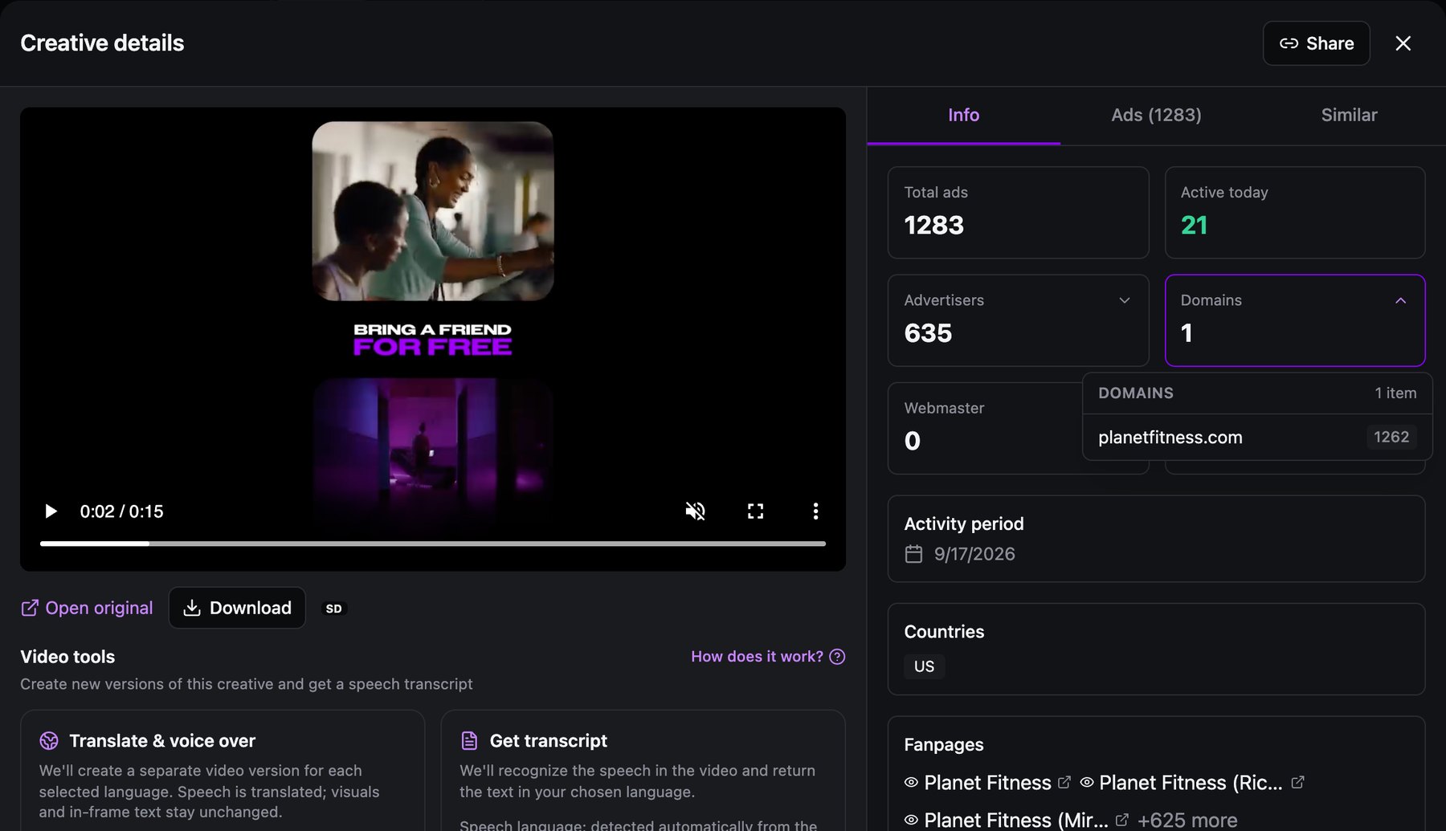Open How does it work help

click(x=767, y=657)
